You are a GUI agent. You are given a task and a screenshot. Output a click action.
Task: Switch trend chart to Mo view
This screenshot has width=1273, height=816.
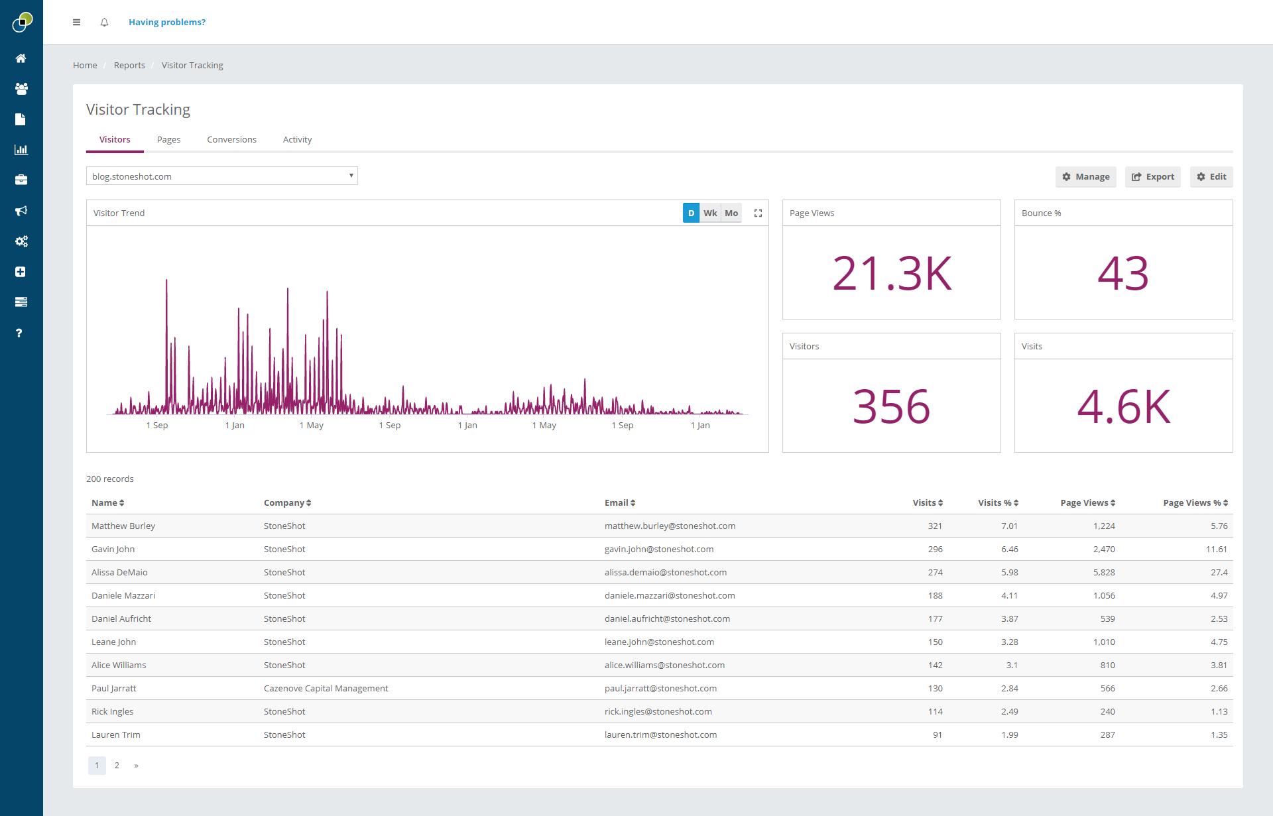tap(731, 213)
